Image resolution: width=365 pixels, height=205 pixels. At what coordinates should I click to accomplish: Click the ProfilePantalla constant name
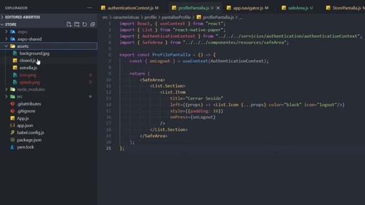171,55
